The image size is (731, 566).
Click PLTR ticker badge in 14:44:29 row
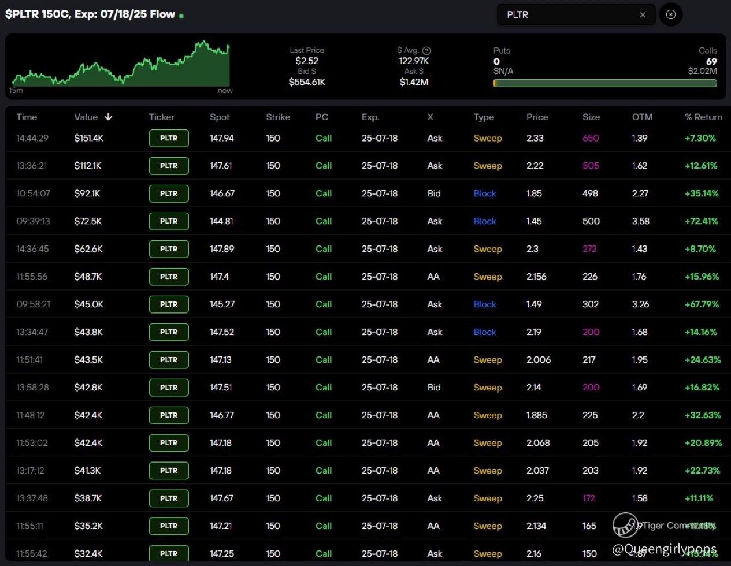(x=169, y=138)
